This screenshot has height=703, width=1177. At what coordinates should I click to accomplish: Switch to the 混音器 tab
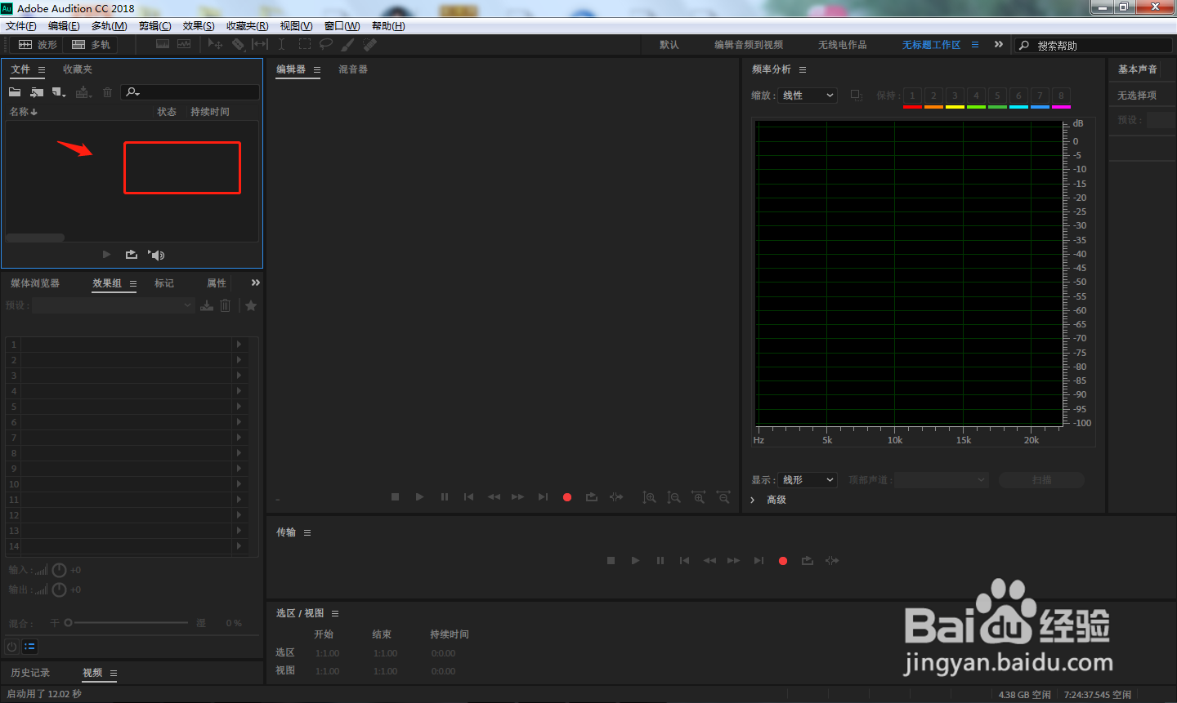(353, 69)
